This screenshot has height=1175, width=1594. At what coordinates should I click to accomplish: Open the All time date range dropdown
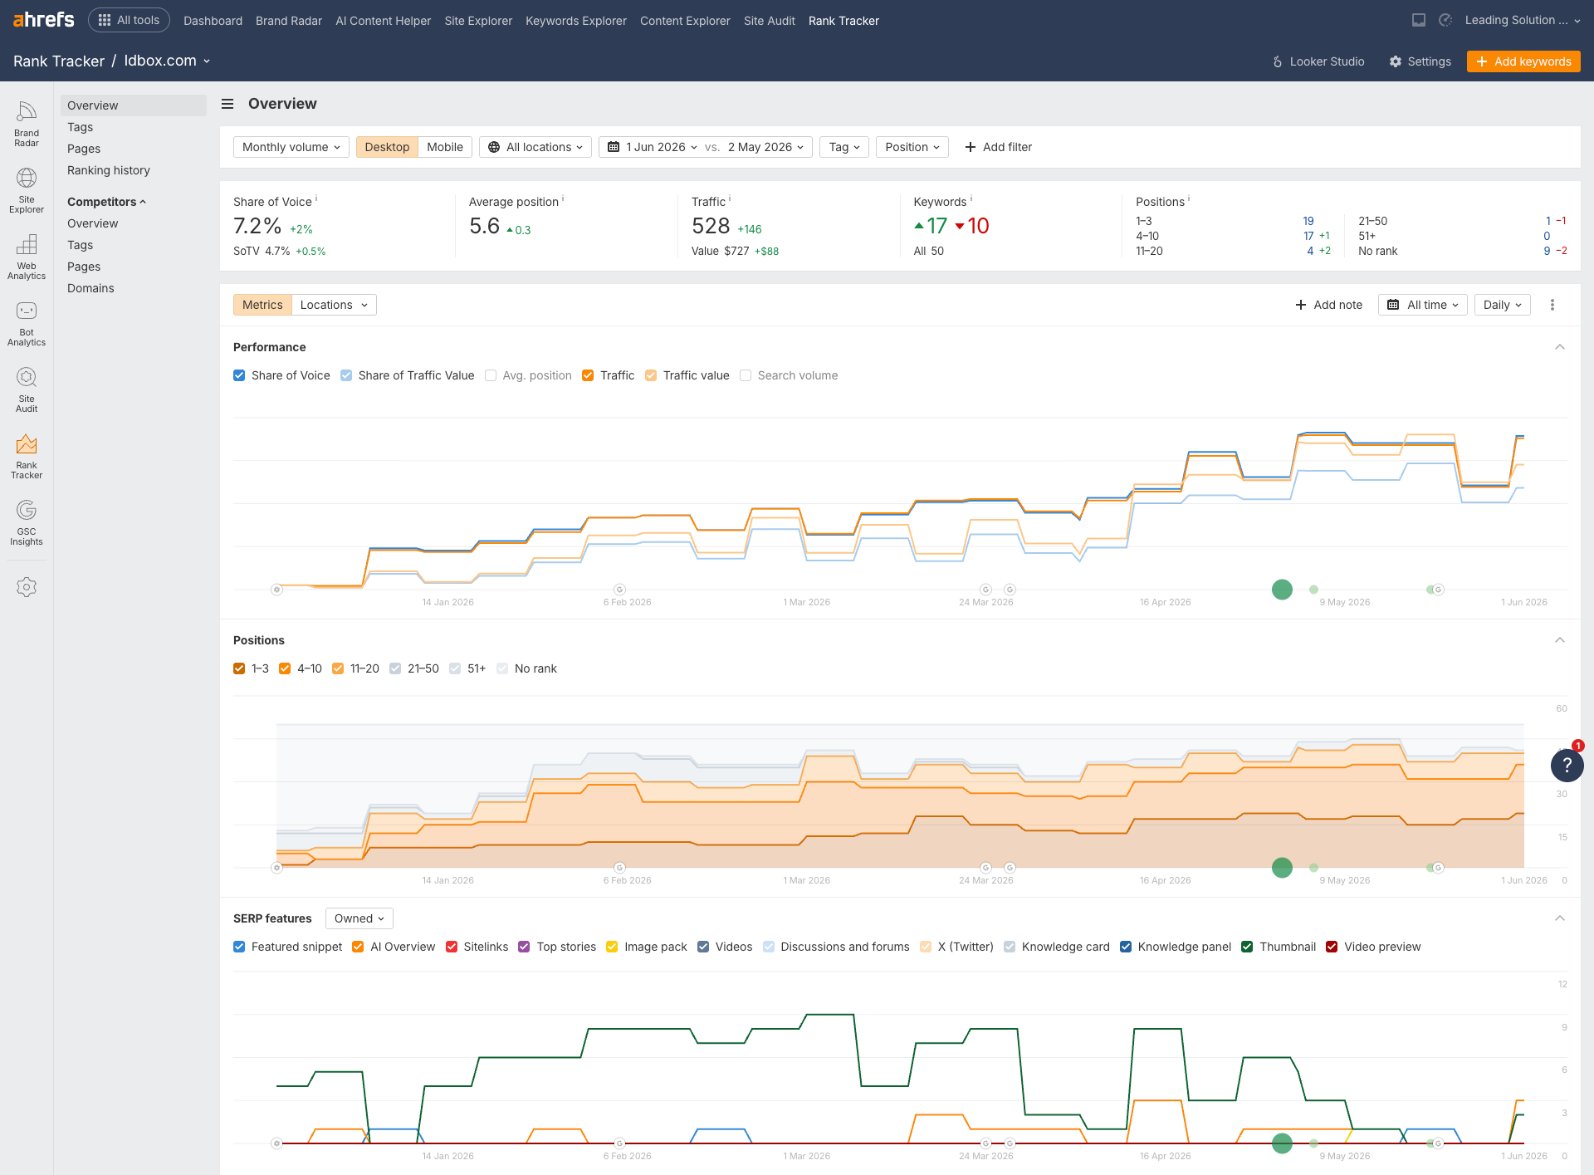[1423, 305]
